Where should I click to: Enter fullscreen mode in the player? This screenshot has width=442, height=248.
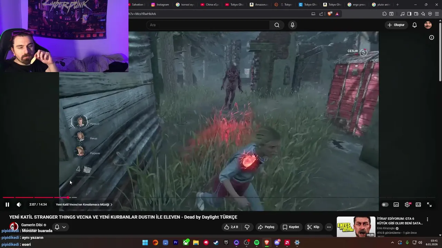(429, 205)
